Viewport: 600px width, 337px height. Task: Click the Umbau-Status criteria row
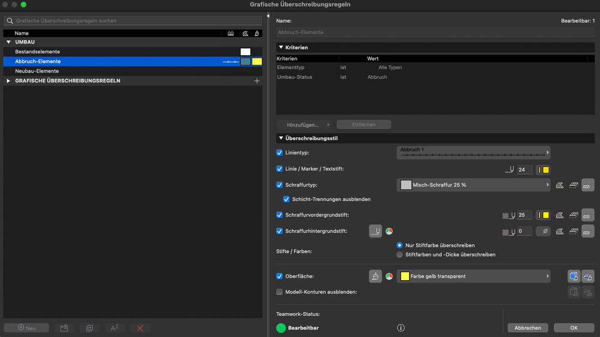click(435, 77)
